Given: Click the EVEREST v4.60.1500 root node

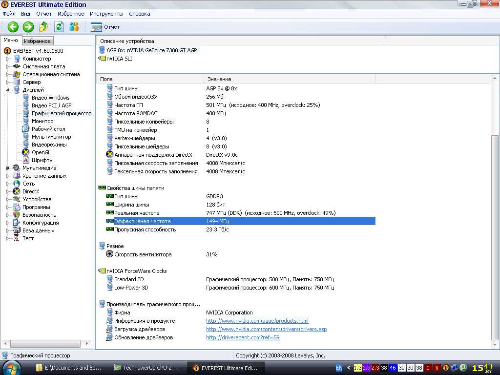Looking at the screenshot, I should pyautogui.click(x=38, y=51).
